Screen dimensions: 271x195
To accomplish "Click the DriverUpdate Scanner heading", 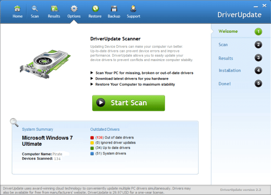I will coord(115,39).
